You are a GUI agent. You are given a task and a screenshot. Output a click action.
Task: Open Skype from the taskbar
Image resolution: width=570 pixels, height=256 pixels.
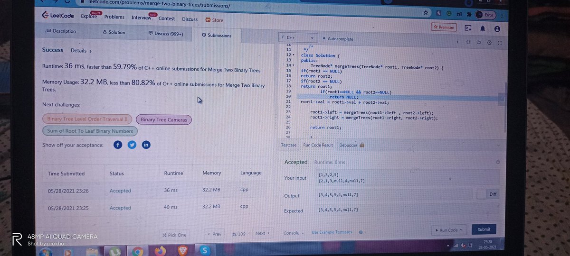(x=204, y=251)
